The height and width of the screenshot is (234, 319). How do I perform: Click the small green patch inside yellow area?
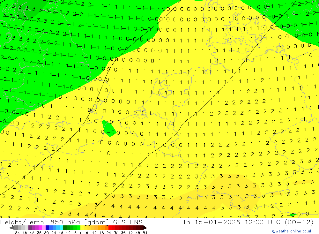click(109, 129)
